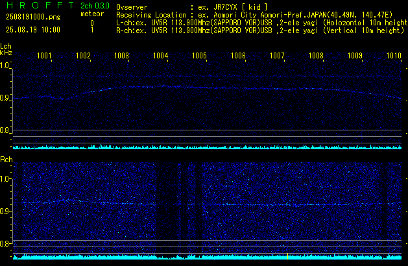The width and height of the screenshot is (408, 266).
Task: Select the 'L-ch:ex. UV5R 113.900Mhz' header line
Action: 262,23
